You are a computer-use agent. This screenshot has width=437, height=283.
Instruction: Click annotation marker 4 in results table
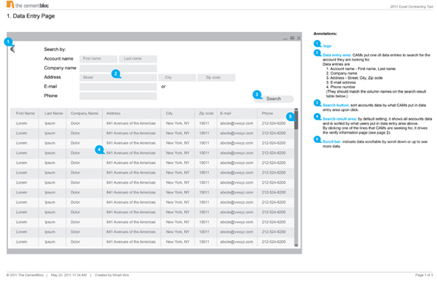[x=99, y=150]
